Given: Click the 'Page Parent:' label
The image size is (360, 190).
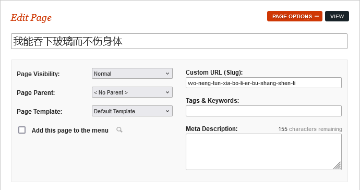Looking at the screenshot, I should coord(36,93).
